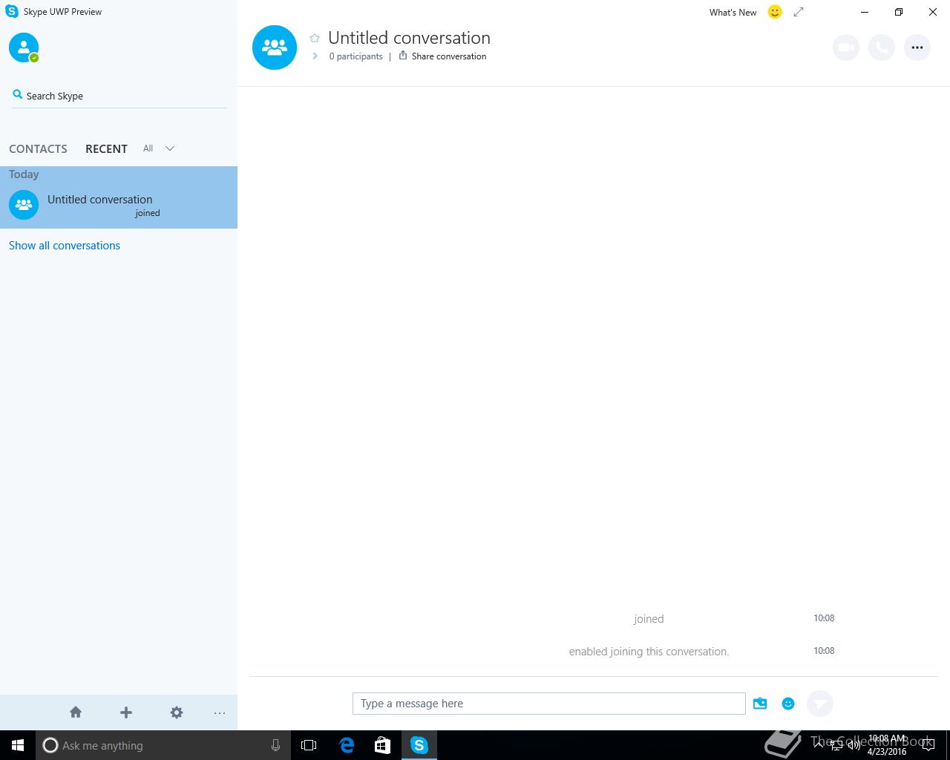Click the send message button
The height and width of the screenshot is (760, 950).
pos(820,704)
